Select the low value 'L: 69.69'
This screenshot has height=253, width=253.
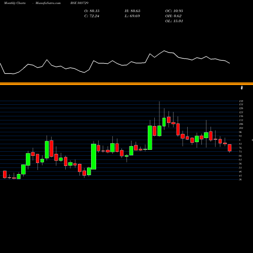(132, 16)
